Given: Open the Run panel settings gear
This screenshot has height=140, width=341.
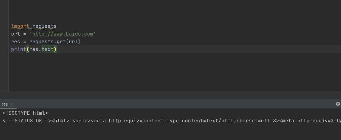Looking at the screenshot, I should [338, 104].
